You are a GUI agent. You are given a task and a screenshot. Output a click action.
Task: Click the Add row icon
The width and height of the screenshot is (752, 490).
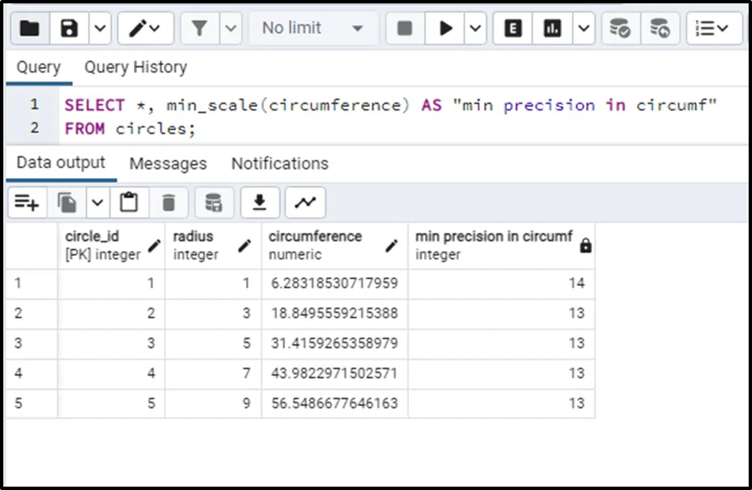(27, 202)
